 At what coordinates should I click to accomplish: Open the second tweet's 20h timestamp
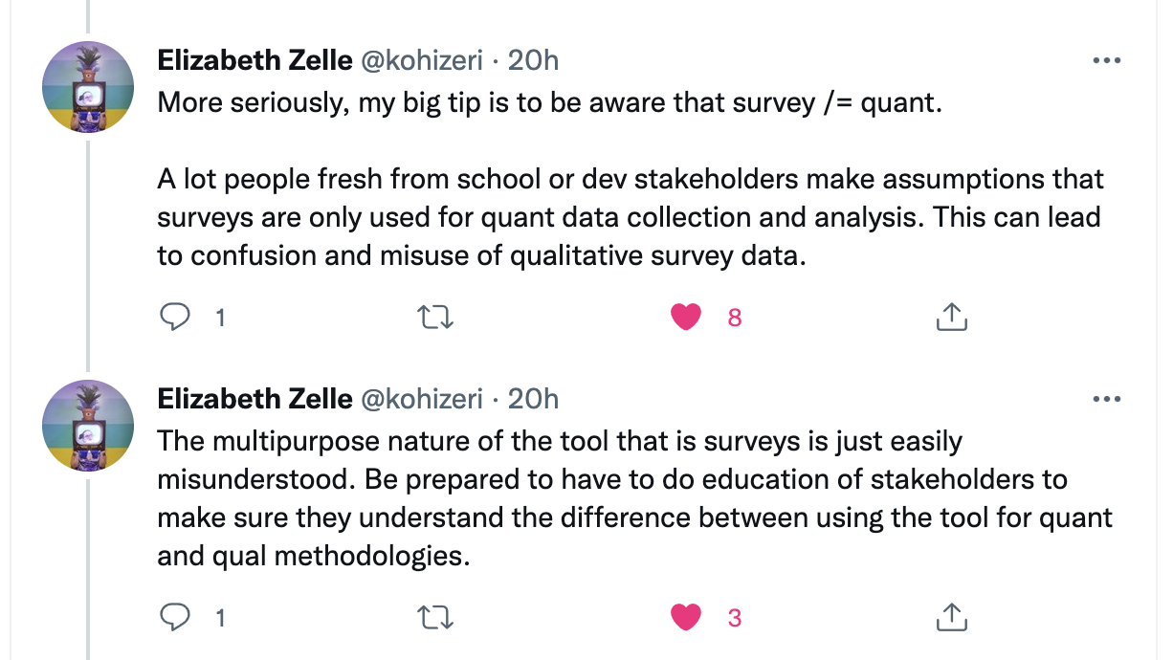(x=533, y=399)
